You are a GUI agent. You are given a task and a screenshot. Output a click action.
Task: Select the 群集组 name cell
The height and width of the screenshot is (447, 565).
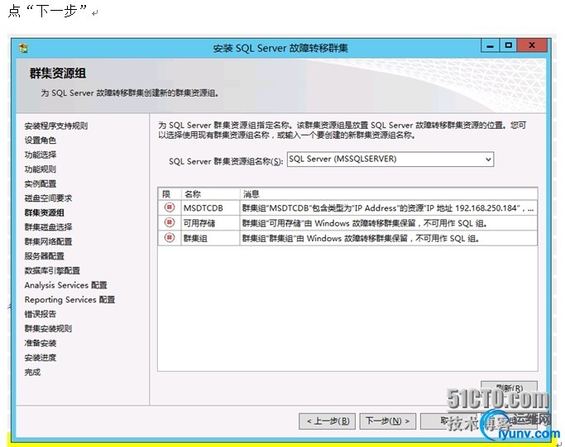click(x=210, y=238)
